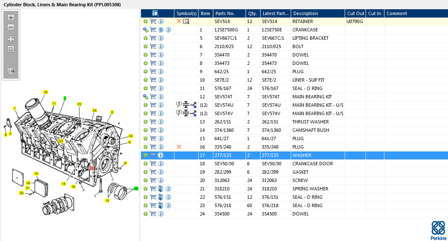The height and width of the screenshot is (241, 448).
Task: Open info for THRUST WASHER row
Action: (x=161, y=122)
